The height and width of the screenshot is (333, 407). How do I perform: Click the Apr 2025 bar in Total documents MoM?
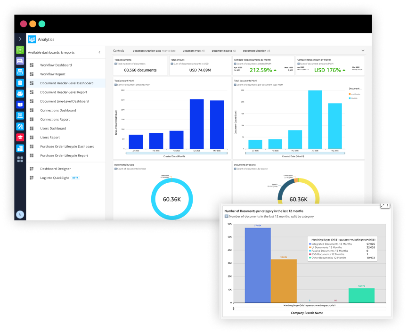(x=315, y=120)
